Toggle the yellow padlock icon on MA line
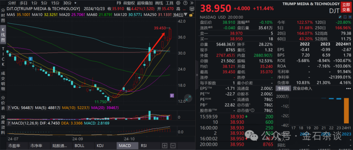Viewport: 353px width, 150px height. pos(191,15)
